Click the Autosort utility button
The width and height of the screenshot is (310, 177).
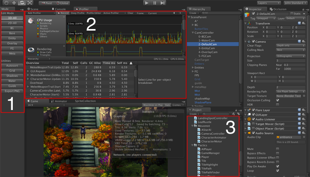point(12,65)
